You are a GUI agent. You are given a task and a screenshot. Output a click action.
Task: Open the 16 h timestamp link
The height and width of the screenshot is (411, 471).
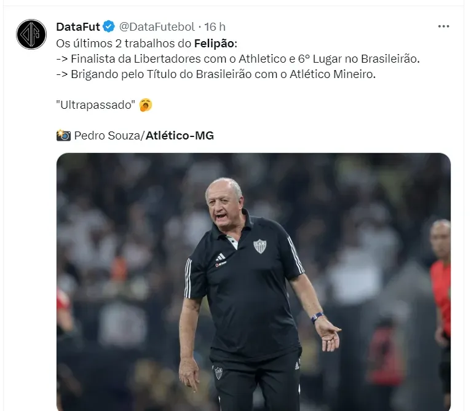coord(215,26)
